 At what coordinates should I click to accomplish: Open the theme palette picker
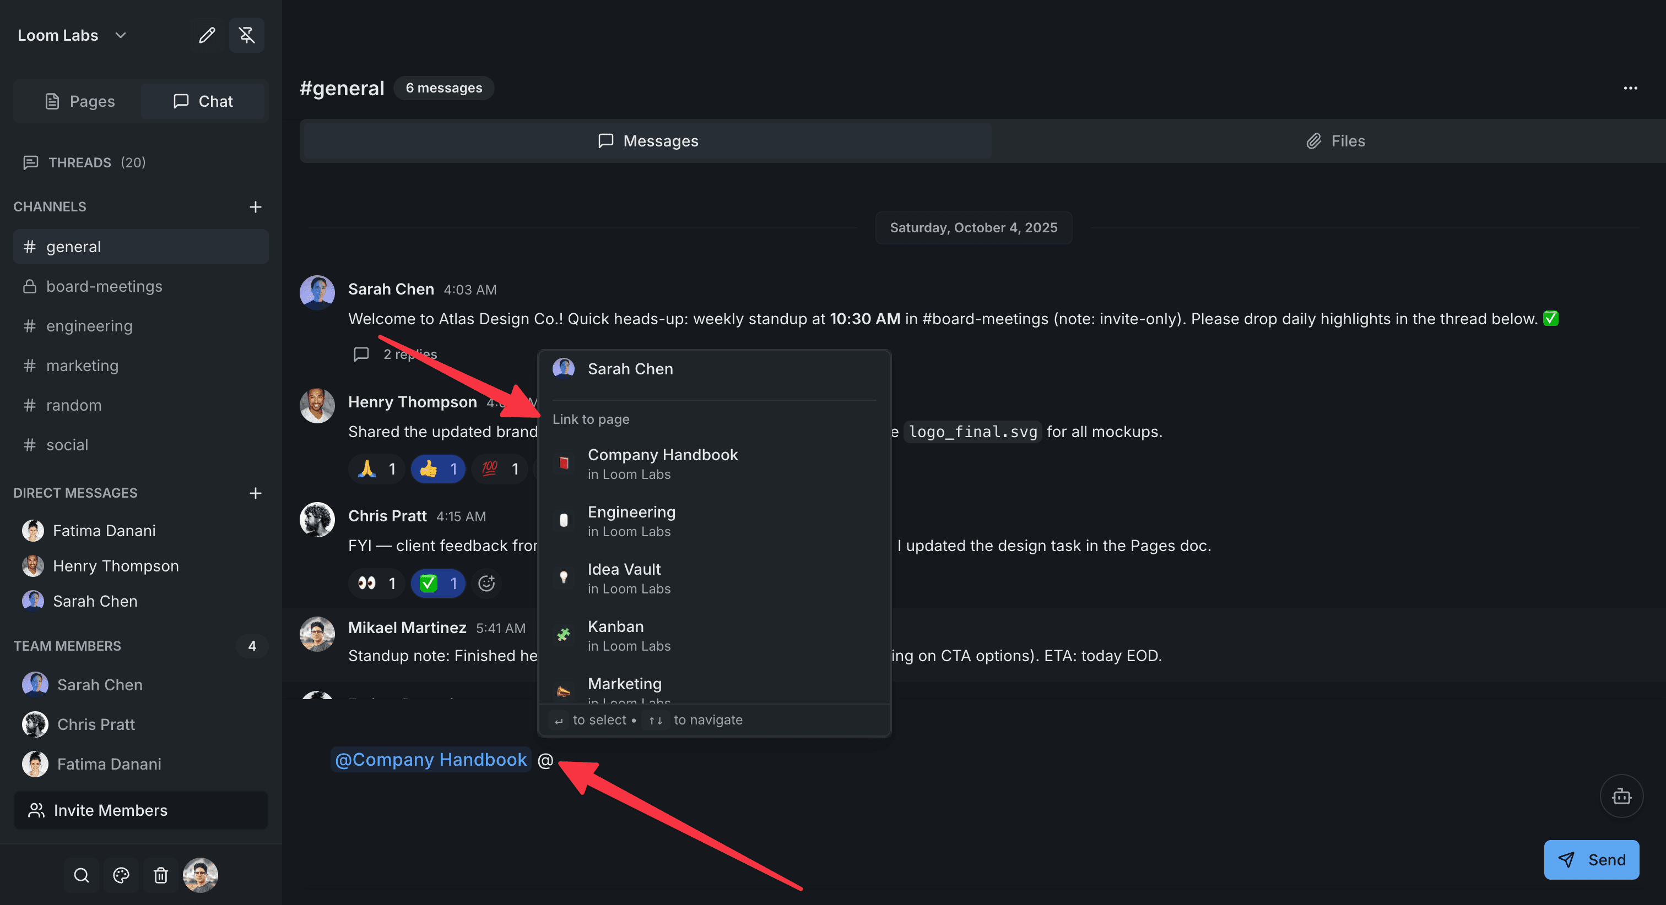121,875
